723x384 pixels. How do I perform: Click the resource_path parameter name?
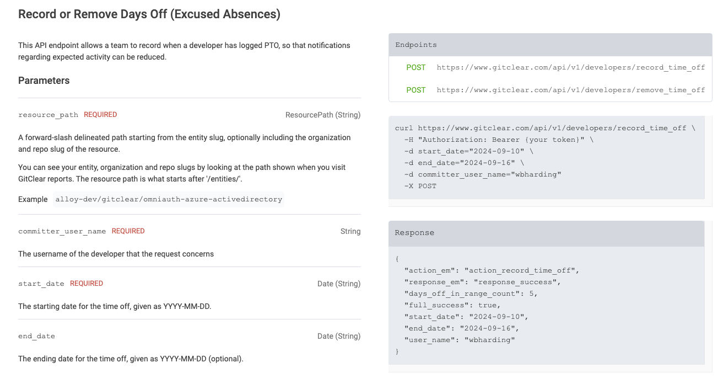tap(48, 115)
